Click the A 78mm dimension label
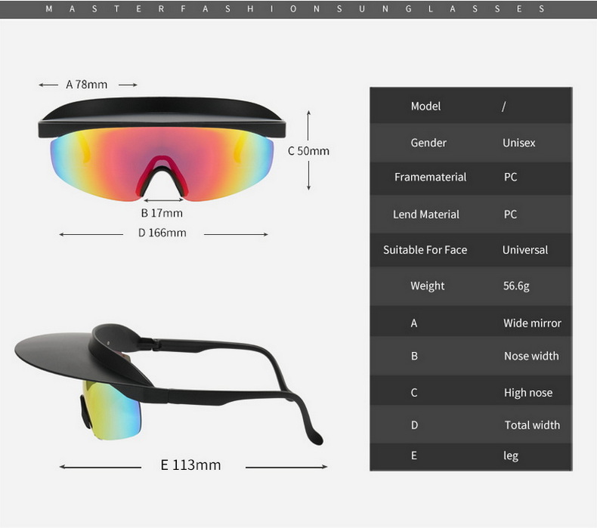Viewport: 597px width, 528px height. point(87,85)
